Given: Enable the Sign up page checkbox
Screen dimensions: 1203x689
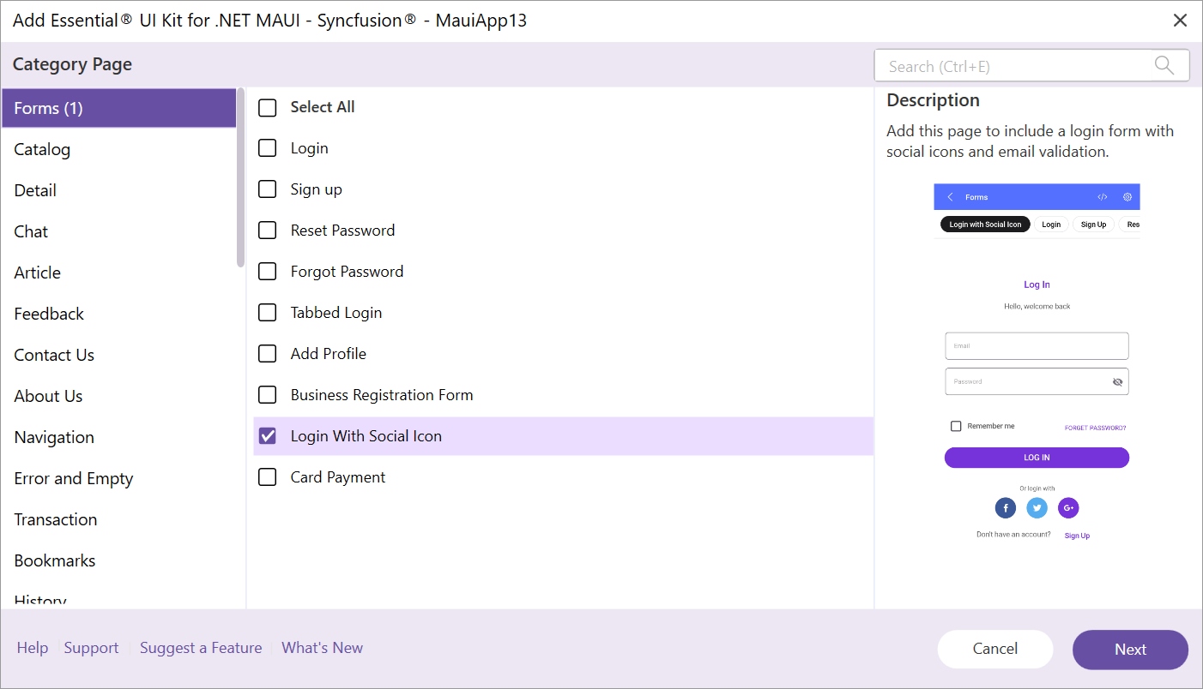Looking at the screenshot, I should click(268, 189).
